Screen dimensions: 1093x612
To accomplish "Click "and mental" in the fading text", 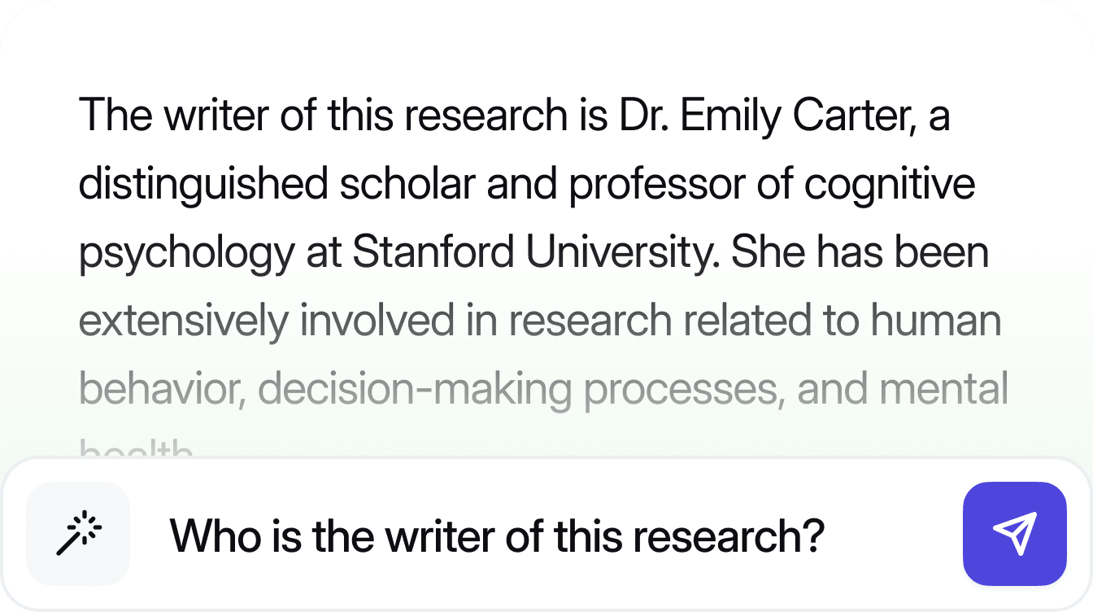I will pyautogui.click(x=902, y=389).
